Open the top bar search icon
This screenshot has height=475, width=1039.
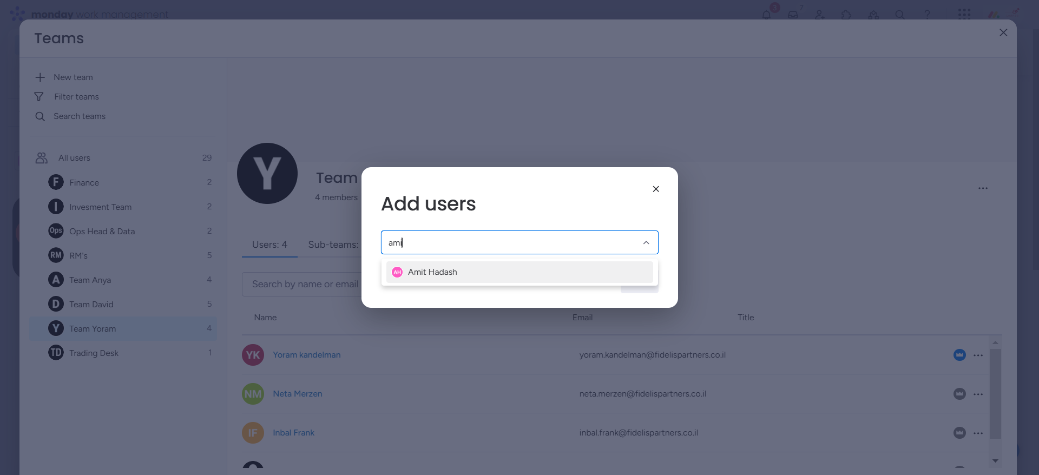click(x=900, y=15)
